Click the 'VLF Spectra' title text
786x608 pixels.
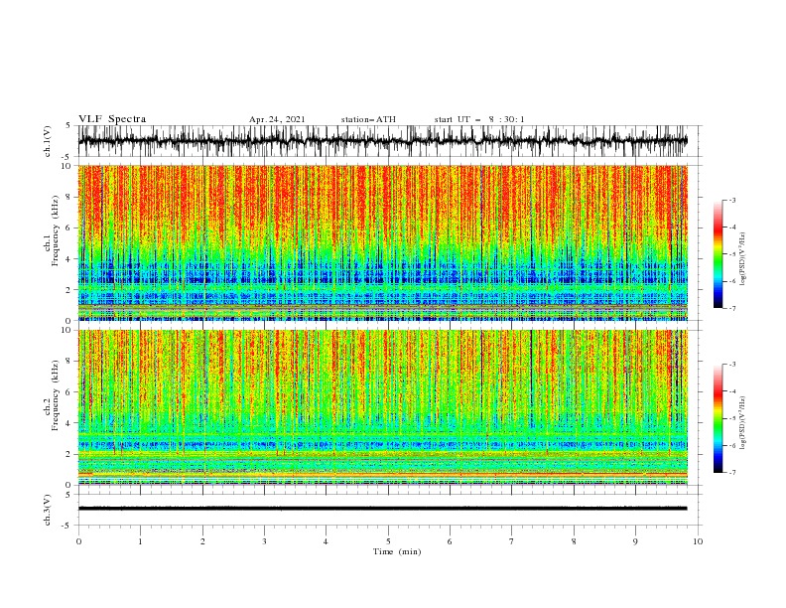[x=112, y=119]
